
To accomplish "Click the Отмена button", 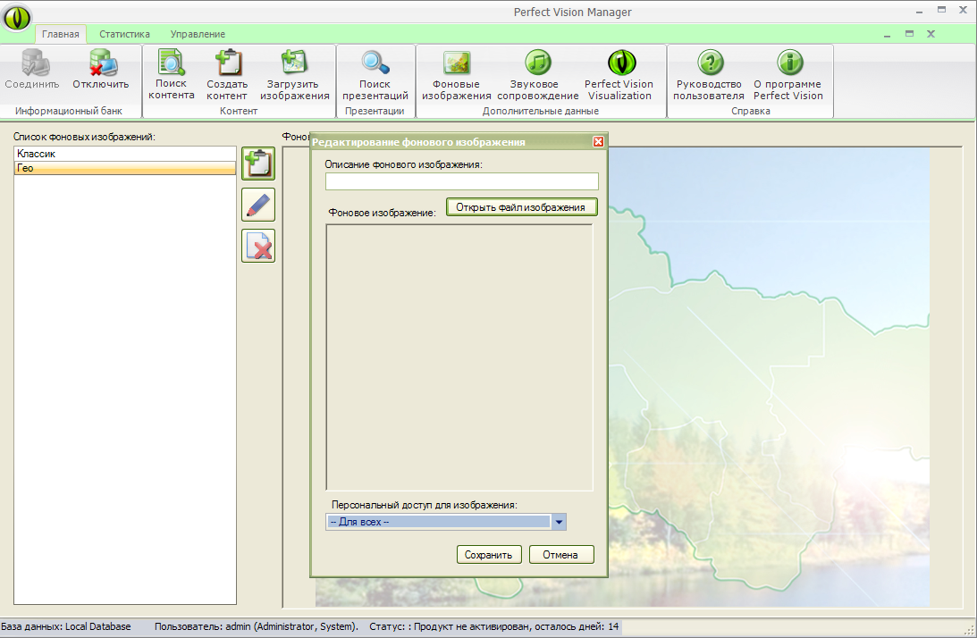I will click(560, 555).
